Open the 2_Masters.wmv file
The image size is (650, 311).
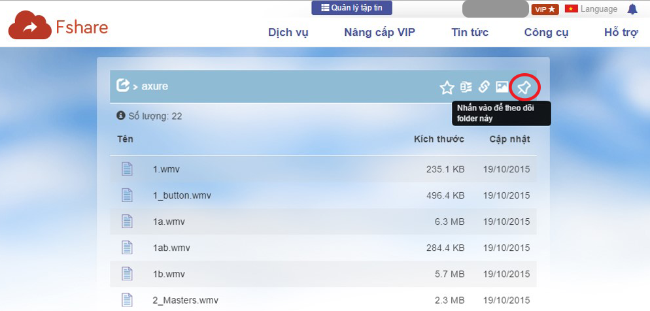tap(185, 300)
